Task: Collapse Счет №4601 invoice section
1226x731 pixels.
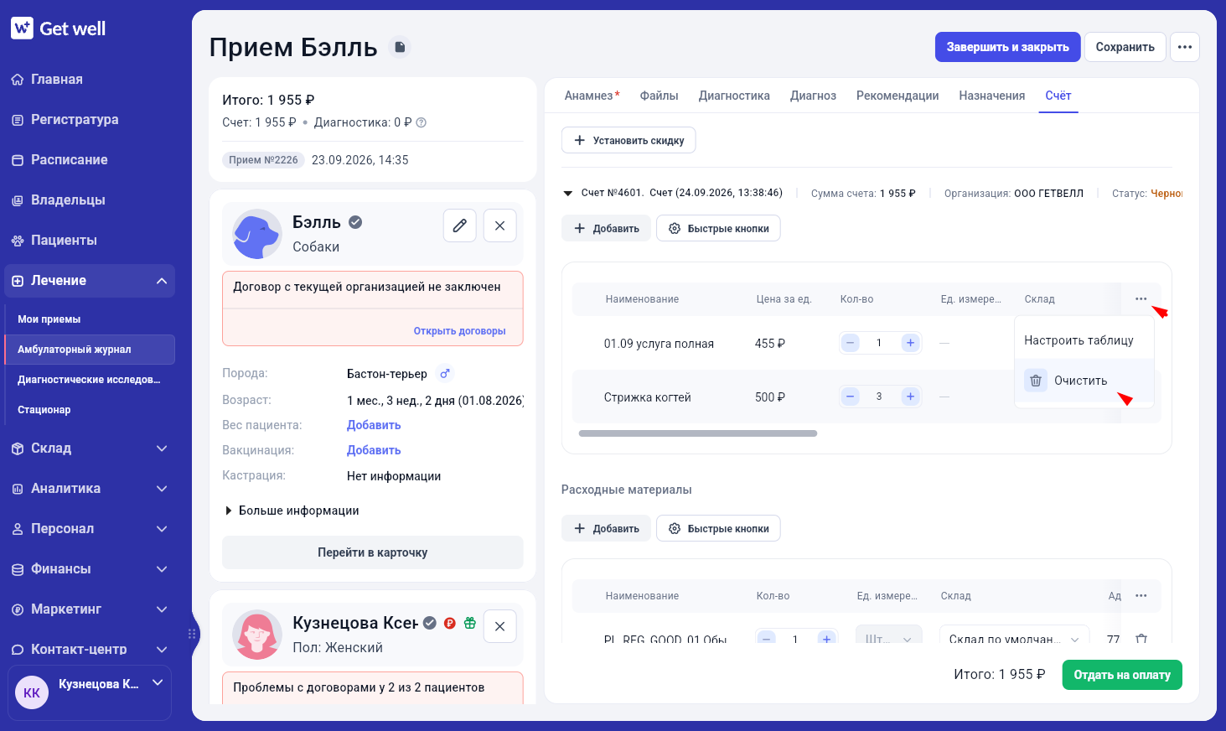Action: pyautogui.click(x=568, y=194)
